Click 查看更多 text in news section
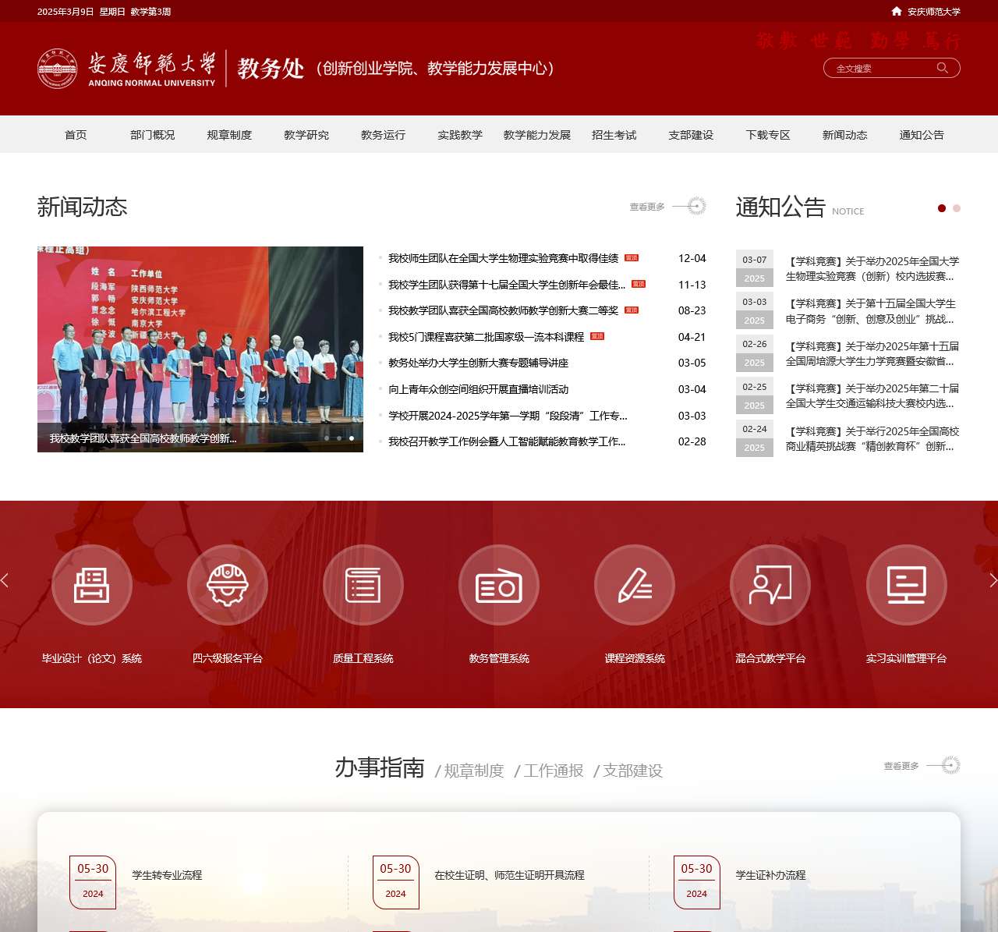998x932 pixels. pos(647,207)
